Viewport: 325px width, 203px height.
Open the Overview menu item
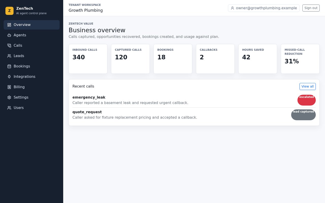click(x=31, y=25)
